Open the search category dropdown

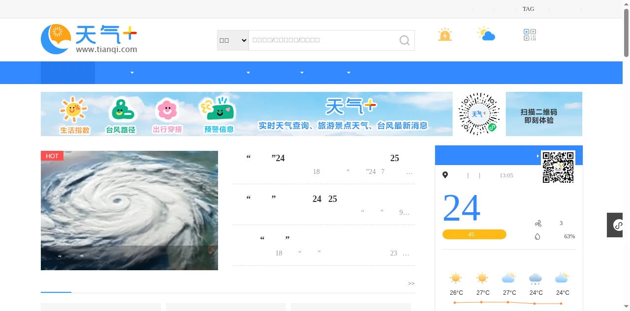tap(233, 40)
